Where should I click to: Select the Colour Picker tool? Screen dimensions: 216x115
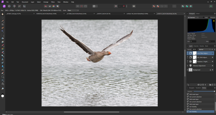point(2,21)
